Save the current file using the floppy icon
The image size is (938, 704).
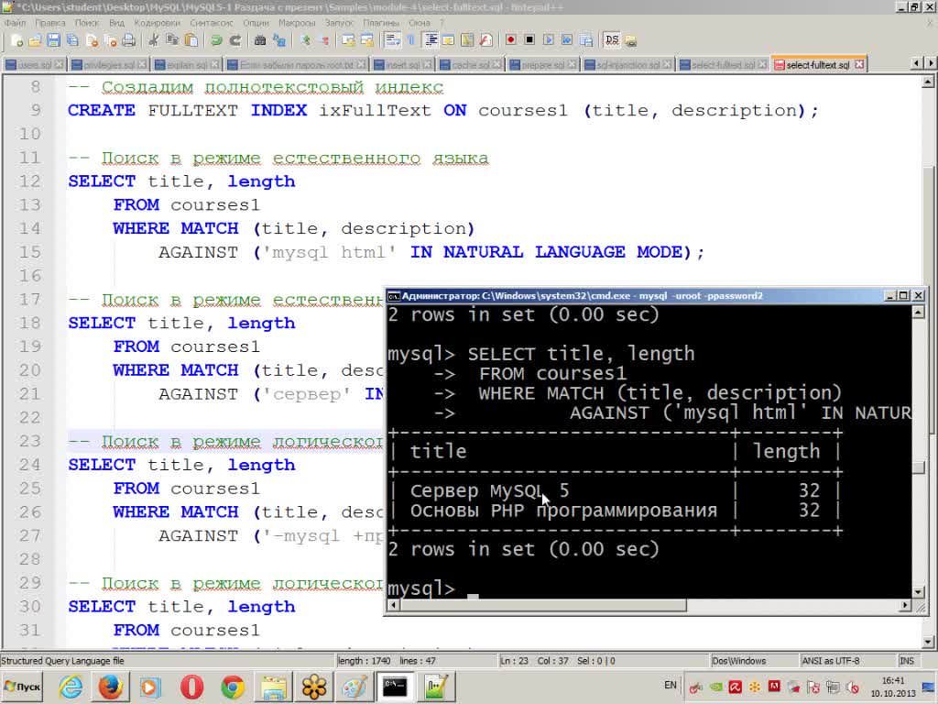[53, 40]
